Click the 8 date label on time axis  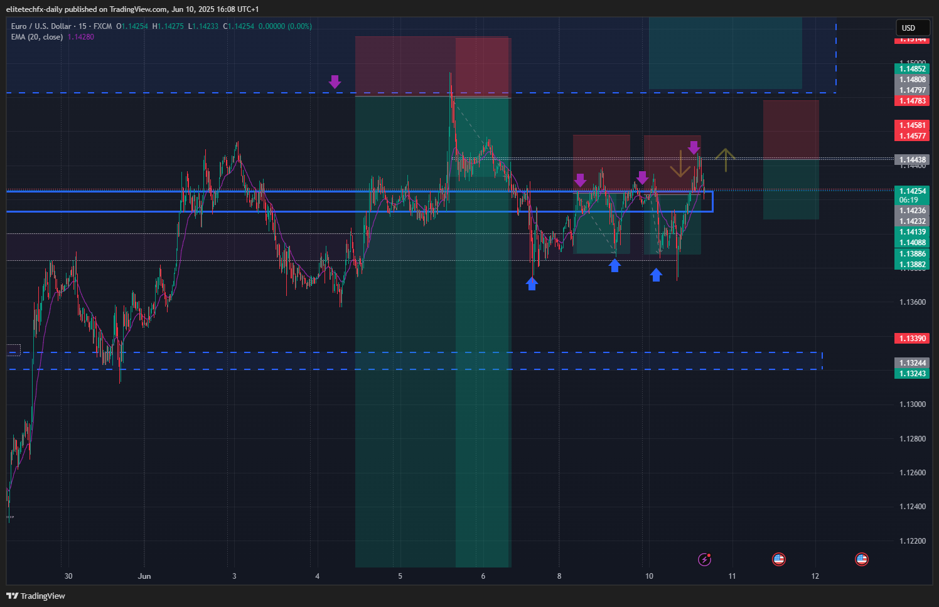click(559, 576)
